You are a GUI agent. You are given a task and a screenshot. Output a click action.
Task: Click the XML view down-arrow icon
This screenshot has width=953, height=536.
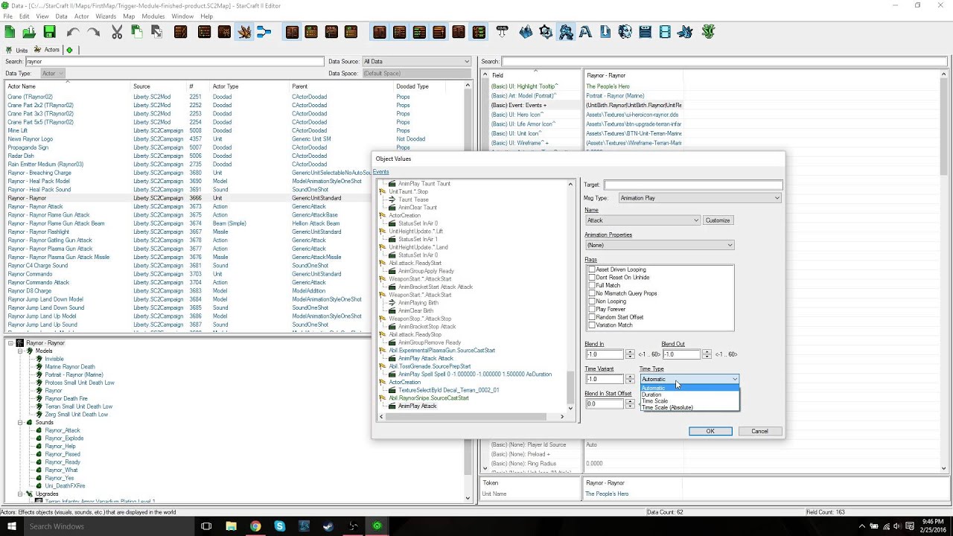tap(503, 32)
